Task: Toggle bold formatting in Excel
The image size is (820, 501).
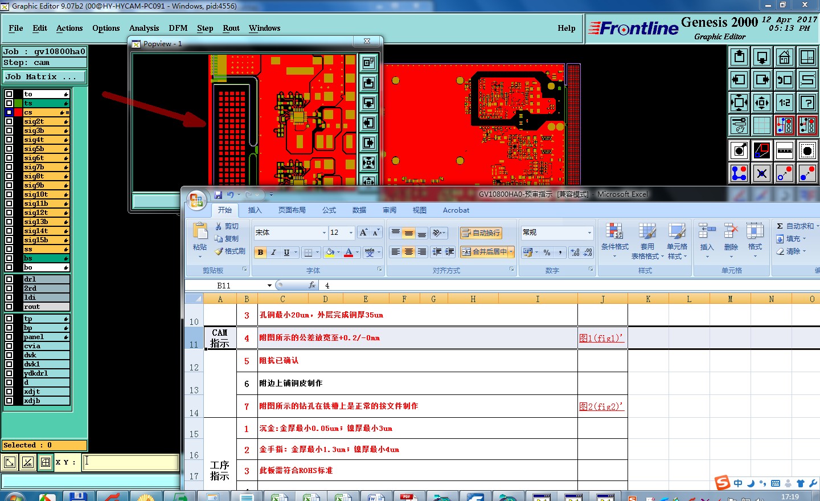Action: 260,252
